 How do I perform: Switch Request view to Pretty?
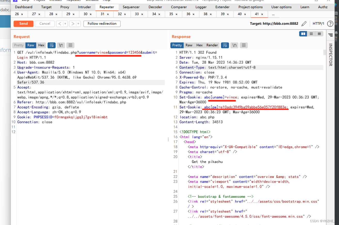[x=19, y=45]
